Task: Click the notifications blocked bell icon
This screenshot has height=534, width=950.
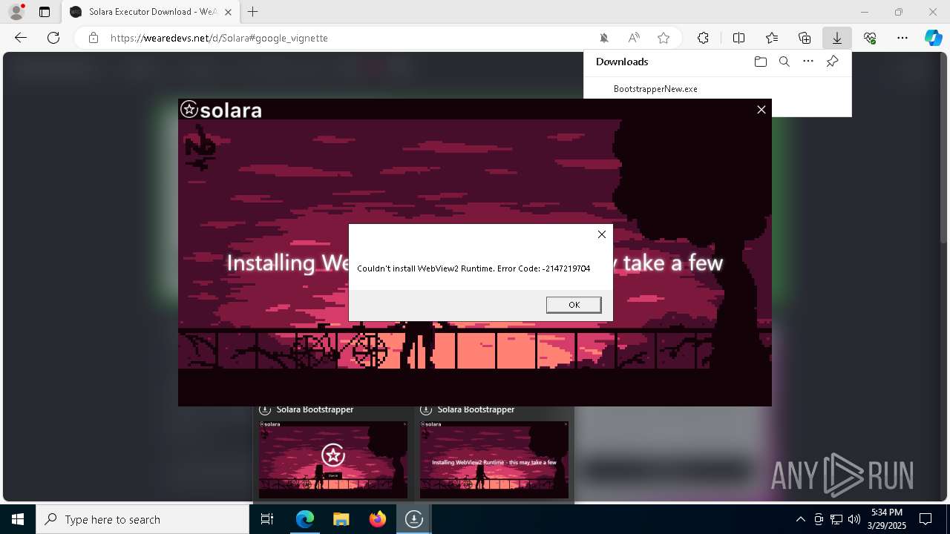Action: [604, 38]
